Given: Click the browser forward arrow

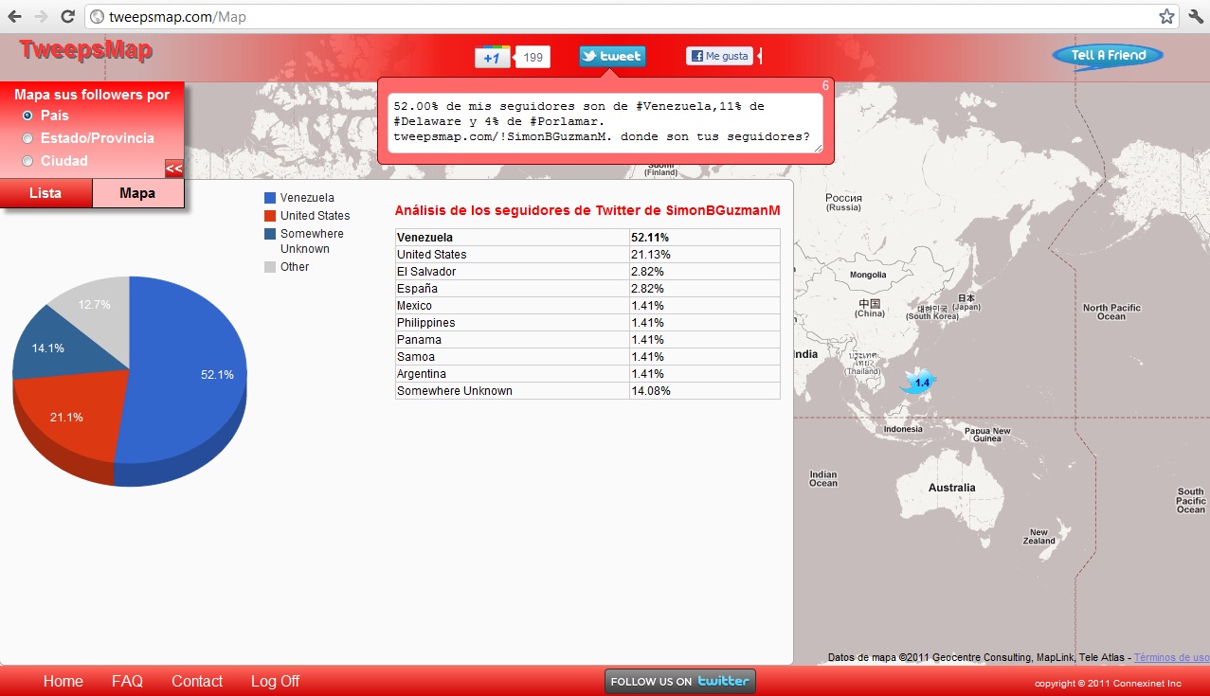Looking at the screenshot, I should point(41,17).
